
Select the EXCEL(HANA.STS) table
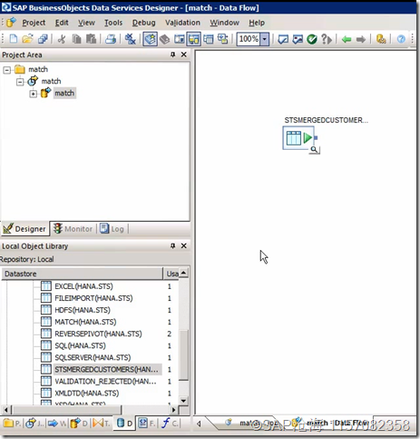83,286
